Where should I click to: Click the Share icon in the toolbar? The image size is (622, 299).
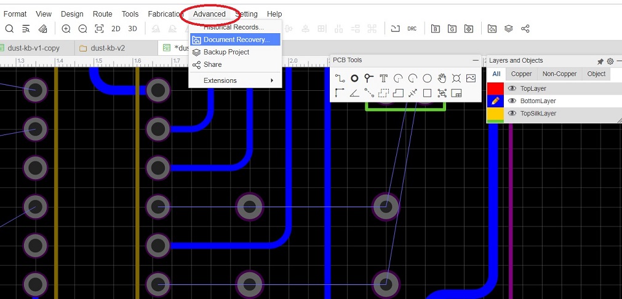[525, 28]
